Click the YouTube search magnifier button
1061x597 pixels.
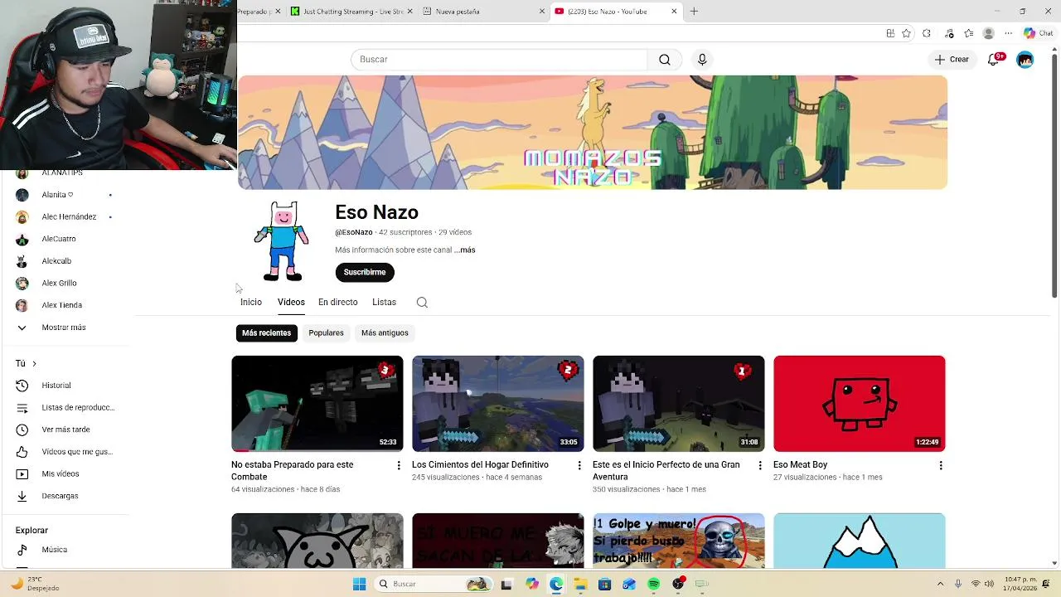click(x=665, y=60)
